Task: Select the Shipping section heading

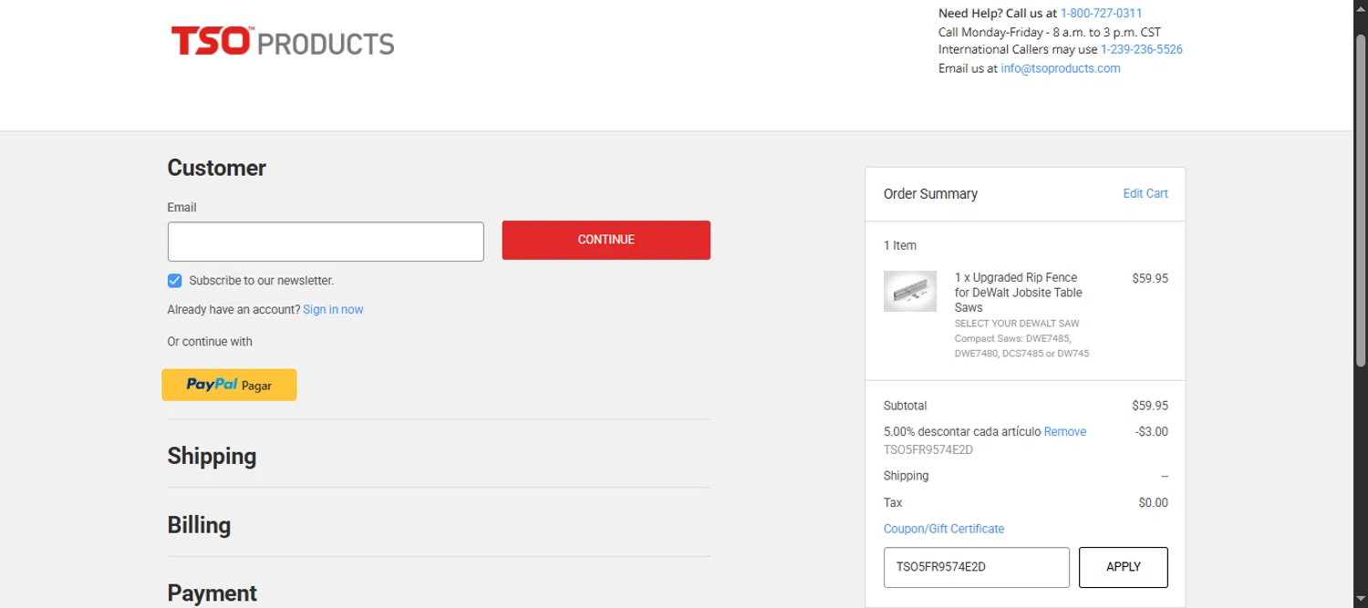Action: tap(212, 456)
